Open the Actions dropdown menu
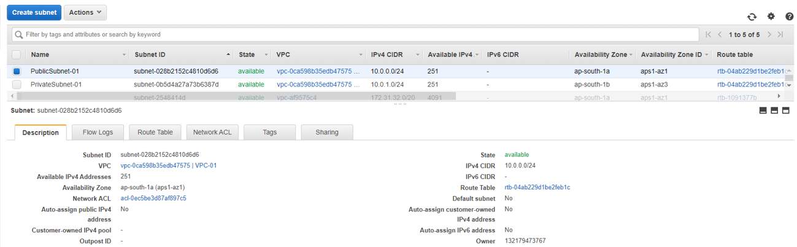Viewport: 797px width, 247px height. coord(85,12)
